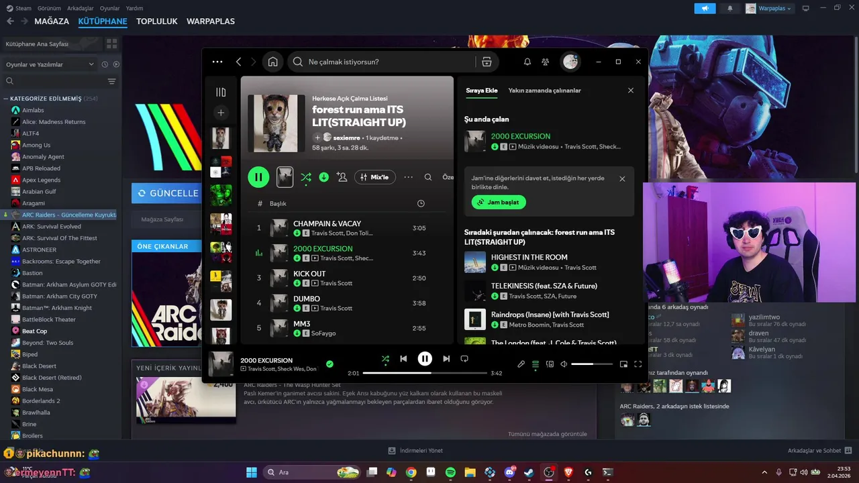Screen dimensions: 859x483
Task: Invite collaborators to playlist icon
Action: 342,177
